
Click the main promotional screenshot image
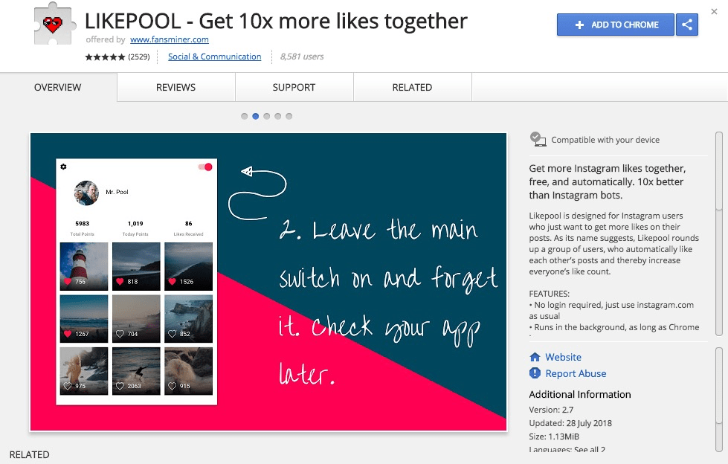click(268, 282)
